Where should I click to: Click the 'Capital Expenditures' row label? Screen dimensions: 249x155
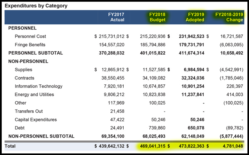click(36, 119)
